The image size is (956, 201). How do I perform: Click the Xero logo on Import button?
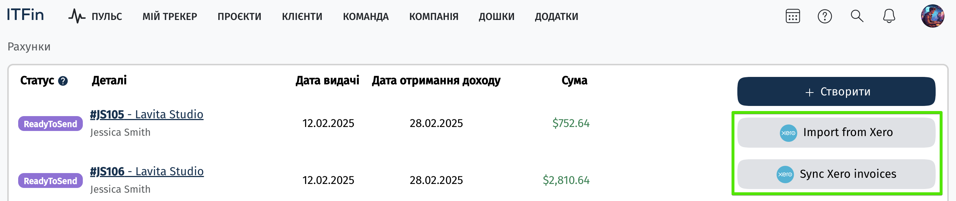point(788,133)
